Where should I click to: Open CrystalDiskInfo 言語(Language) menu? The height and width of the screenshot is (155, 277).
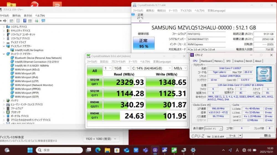click(x=216, y=10)
